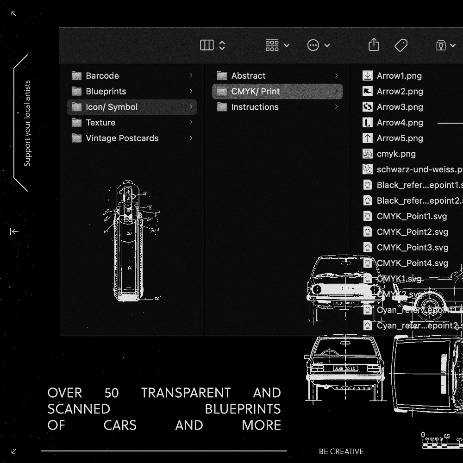This screenshot has width=463, height=463.
Task: Open the more actions ellipsis icon
Action: 313,45
